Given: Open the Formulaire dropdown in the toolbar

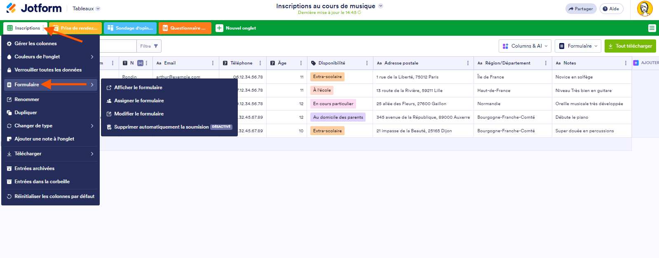Looking at the screenshot, I should [x=578, y=46].
